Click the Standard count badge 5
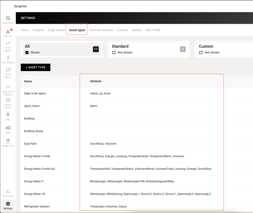 click(183, 49)
